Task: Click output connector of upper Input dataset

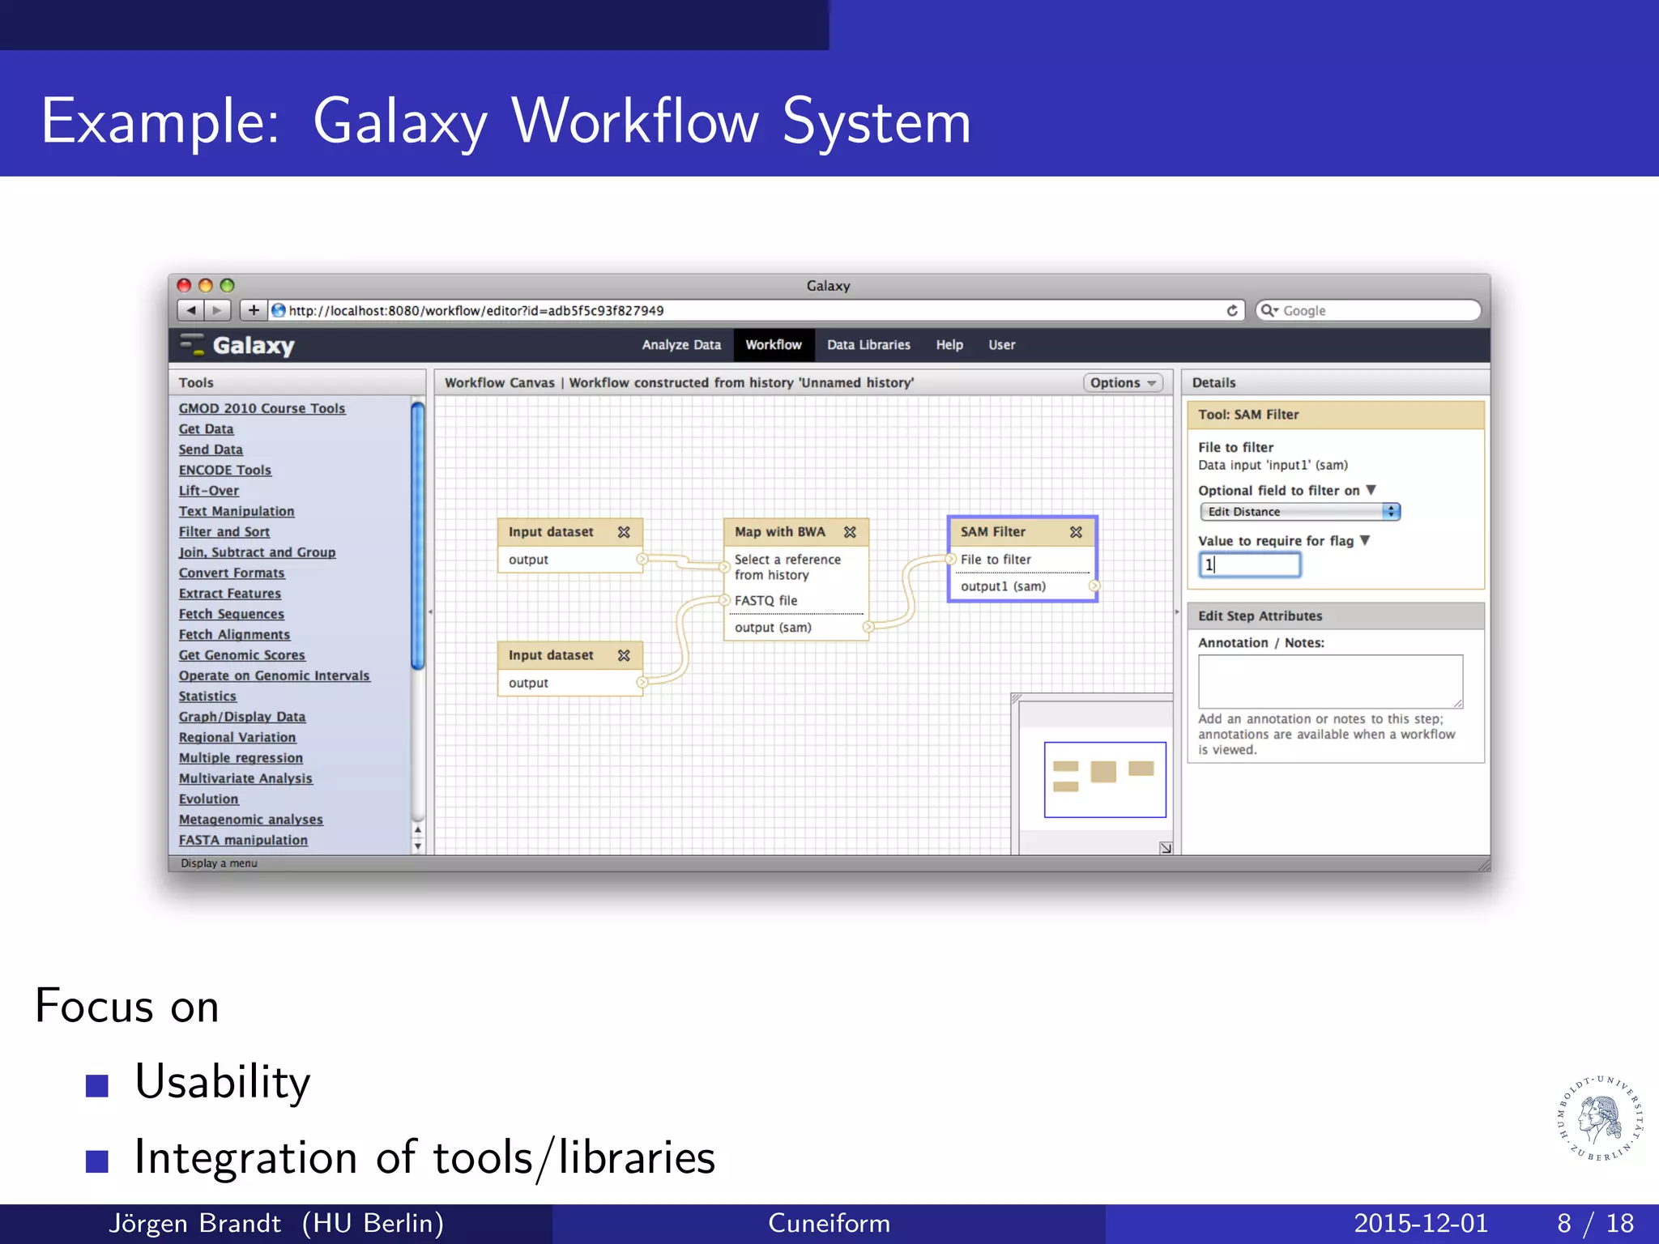Action: click(642, 559)
